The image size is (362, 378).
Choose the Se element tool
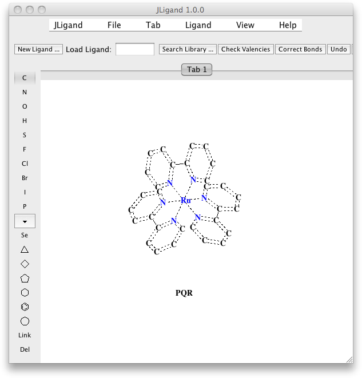click(x=25, y=235)
